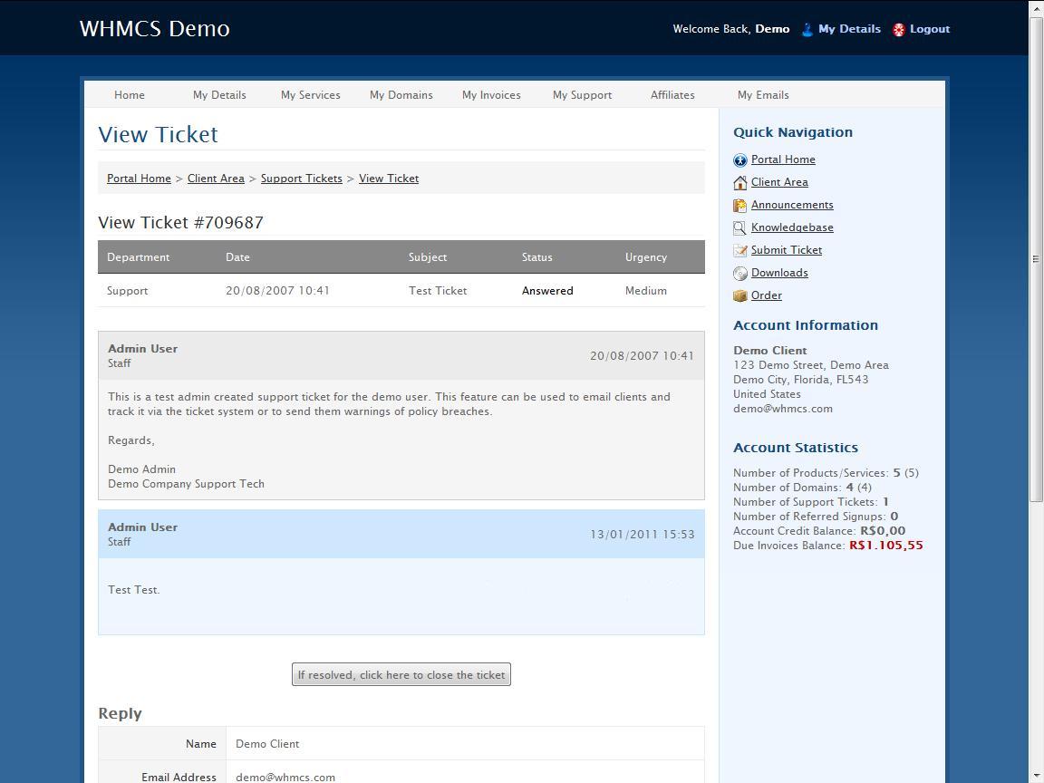This screenshot has width=1044, height=783.
Task: Click the Submit Ticket sidebar link
Action: coord(787,250)
